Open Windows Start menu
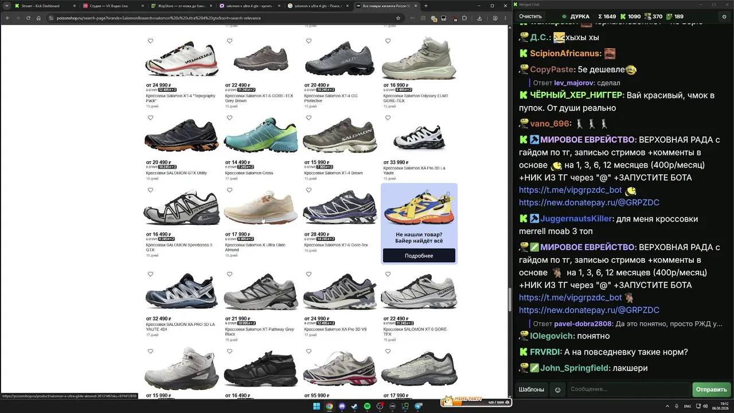 (315, 406)
